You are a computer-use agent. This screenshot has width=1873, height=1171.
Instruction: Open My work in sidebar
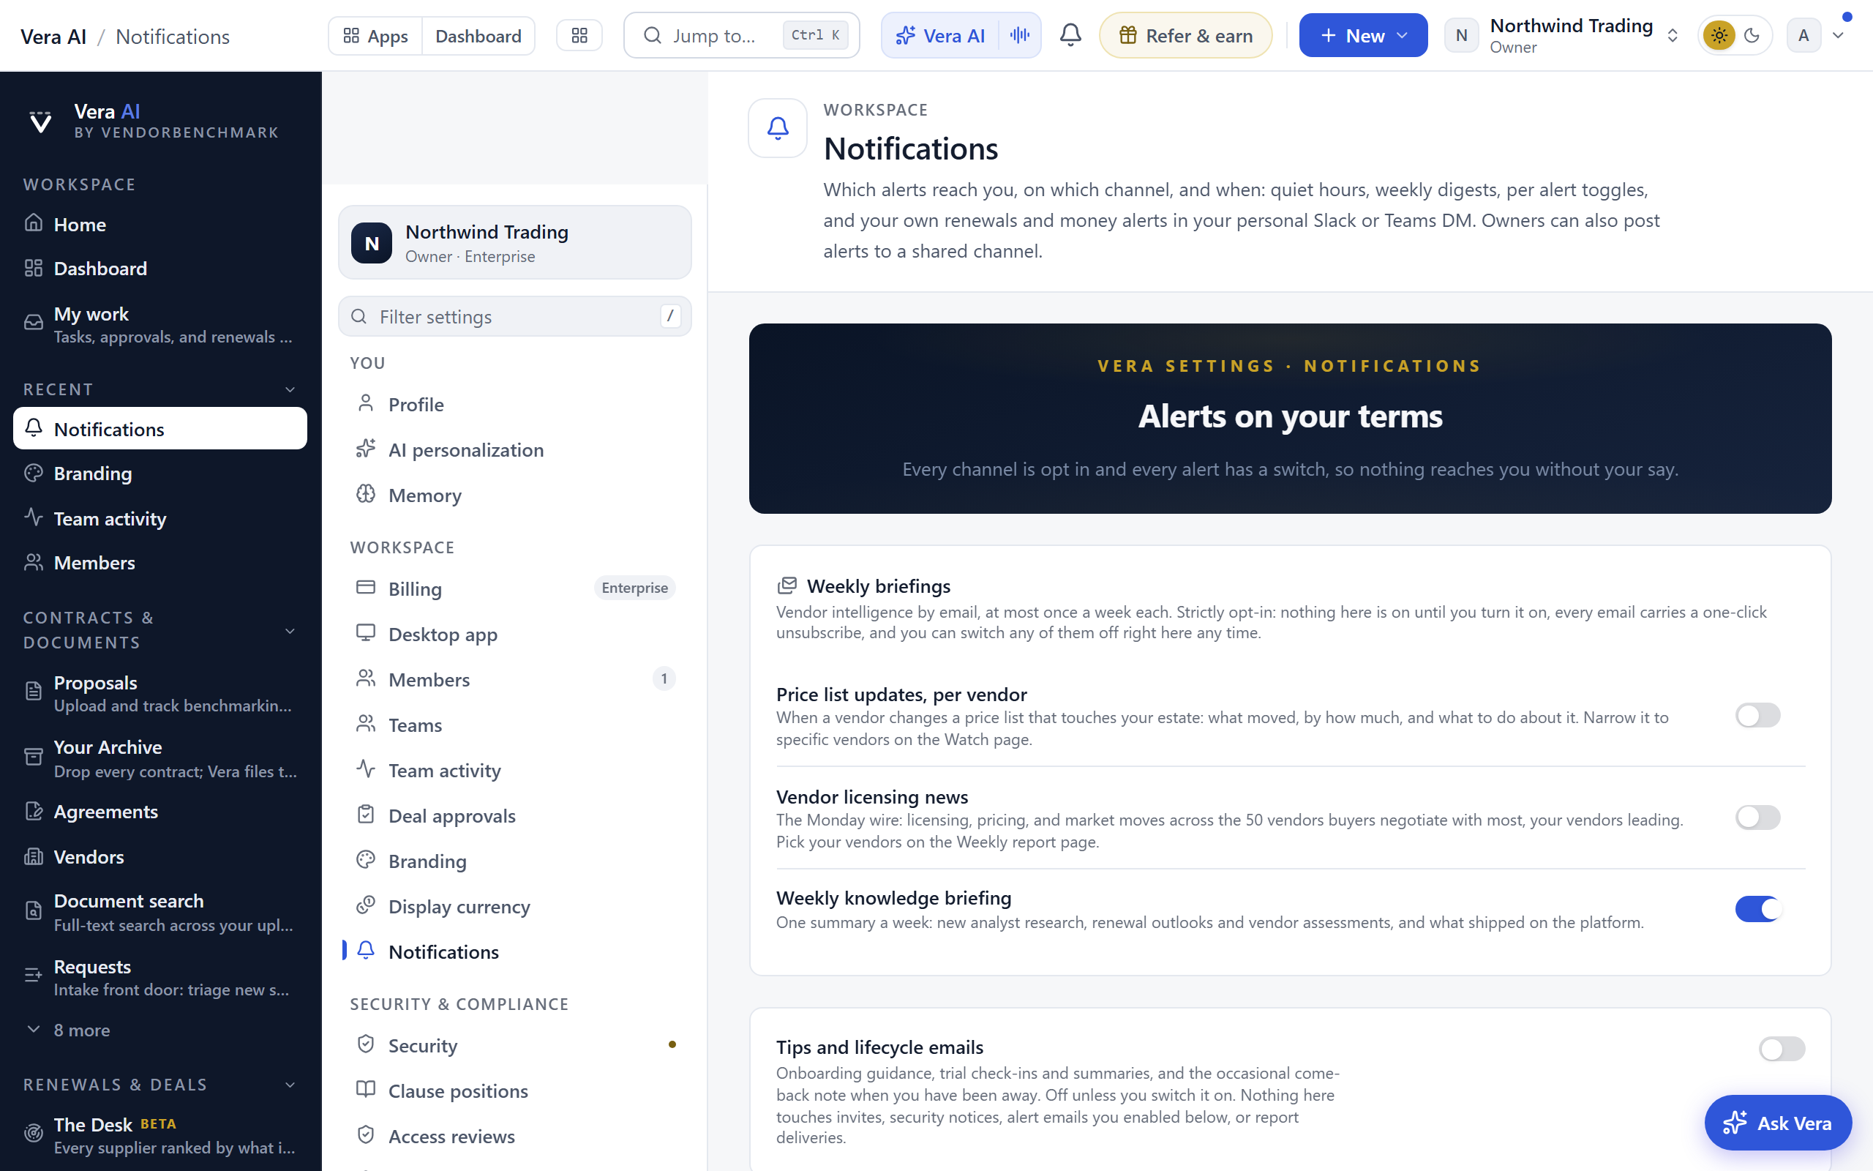[x=160, y=324]
